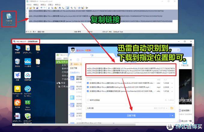The height and width of the screenshot is (132, 204).
Task: Open the dropdown arrow on 立即下载 button
Action: 172,115
